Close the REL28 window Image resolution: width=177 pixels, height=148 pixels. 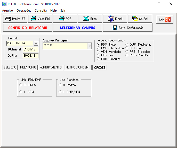[171, 4]
